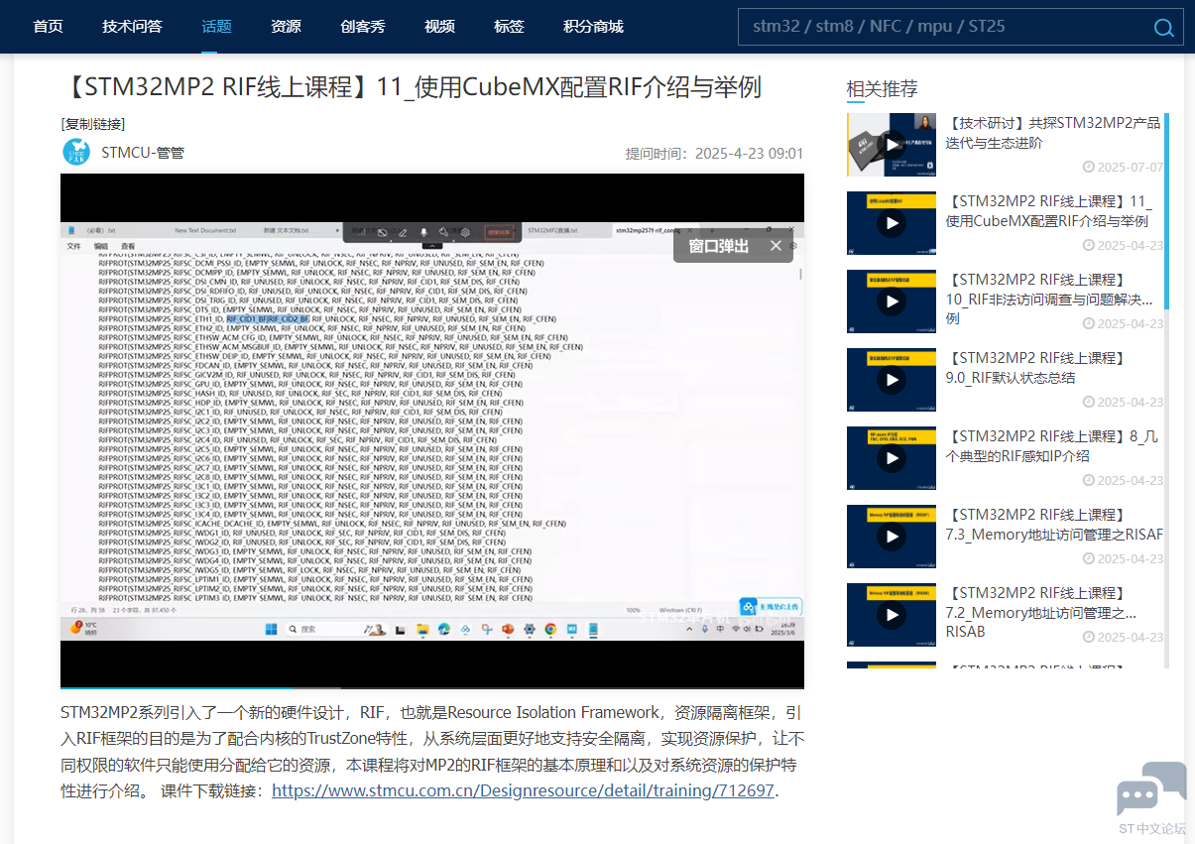Play the 7.2_Memory地址访问管理之RISAB thumbnail
The image size is (1195, 844).
click(892, 615)
